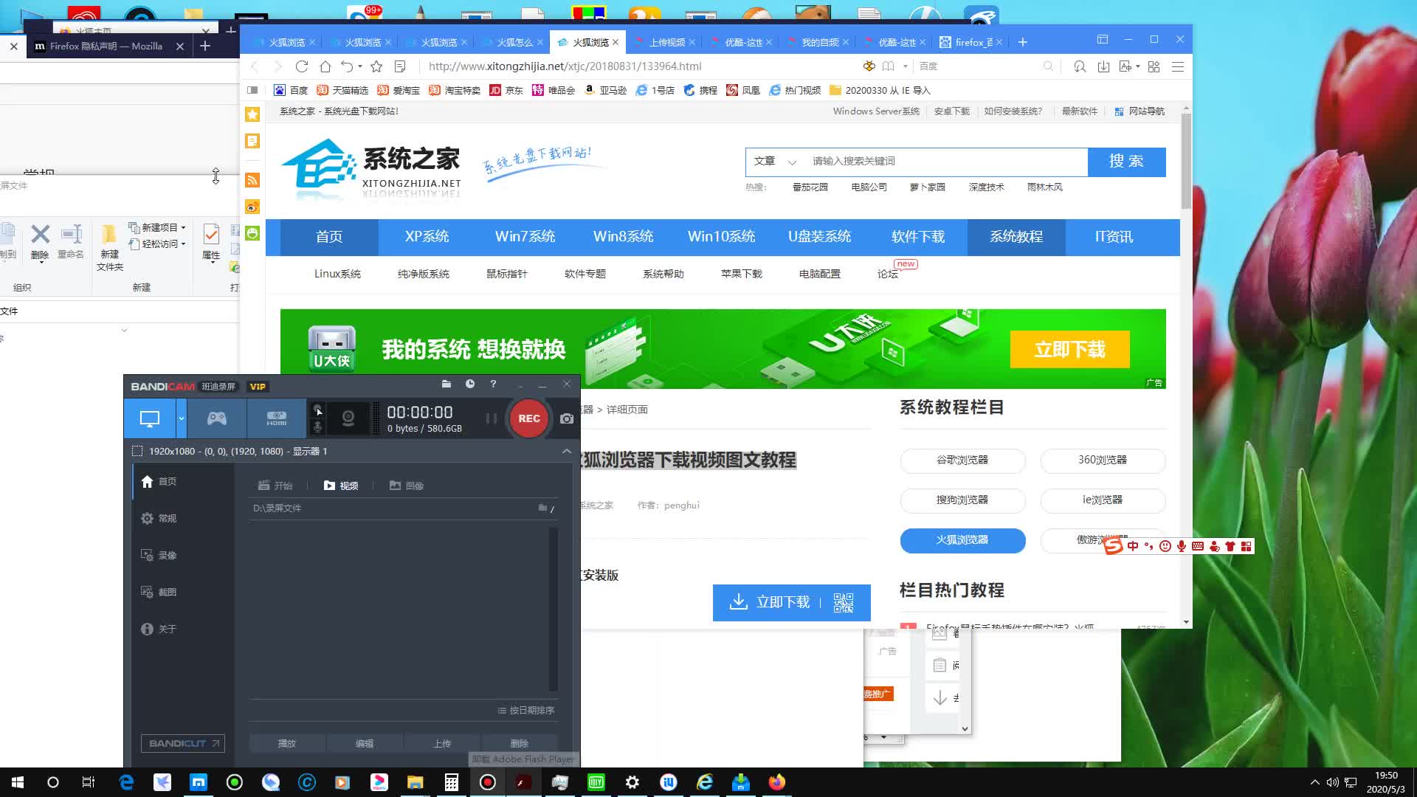Click blue 搜索 button
Viewport: 1417px width, 797px height.
pyautogui.click(x=1126, y=162)
